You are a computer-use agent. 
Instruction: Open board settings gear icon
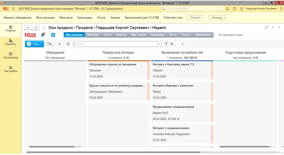(68, 44)
